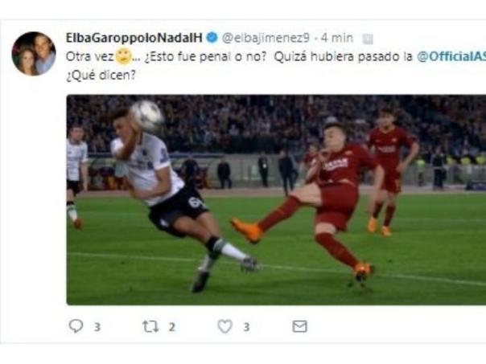Click 'Quizá hubiera pasado la' tweet text

[x=344, y=56]
